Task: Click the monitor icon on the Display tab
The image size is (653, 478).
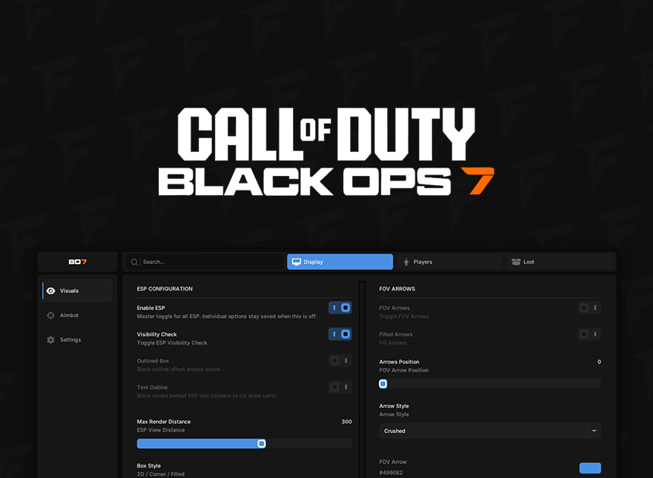Action: [x=296, y=262]
